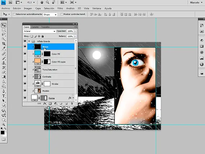
Task: Click the Opacidad value field
Action: click(70, 31)
